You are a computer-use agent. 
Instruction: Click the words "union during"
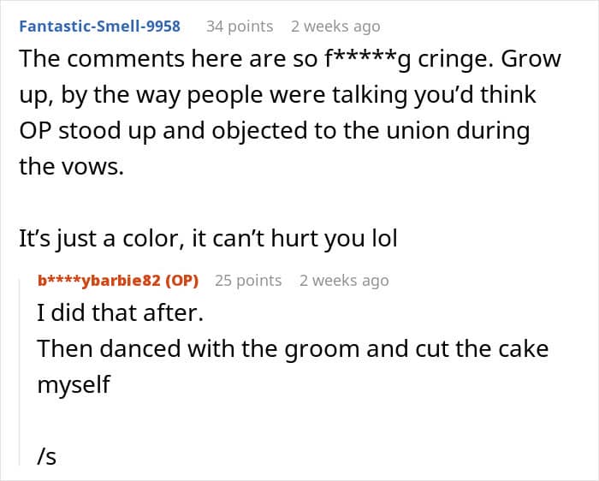(x=458, y=131)
